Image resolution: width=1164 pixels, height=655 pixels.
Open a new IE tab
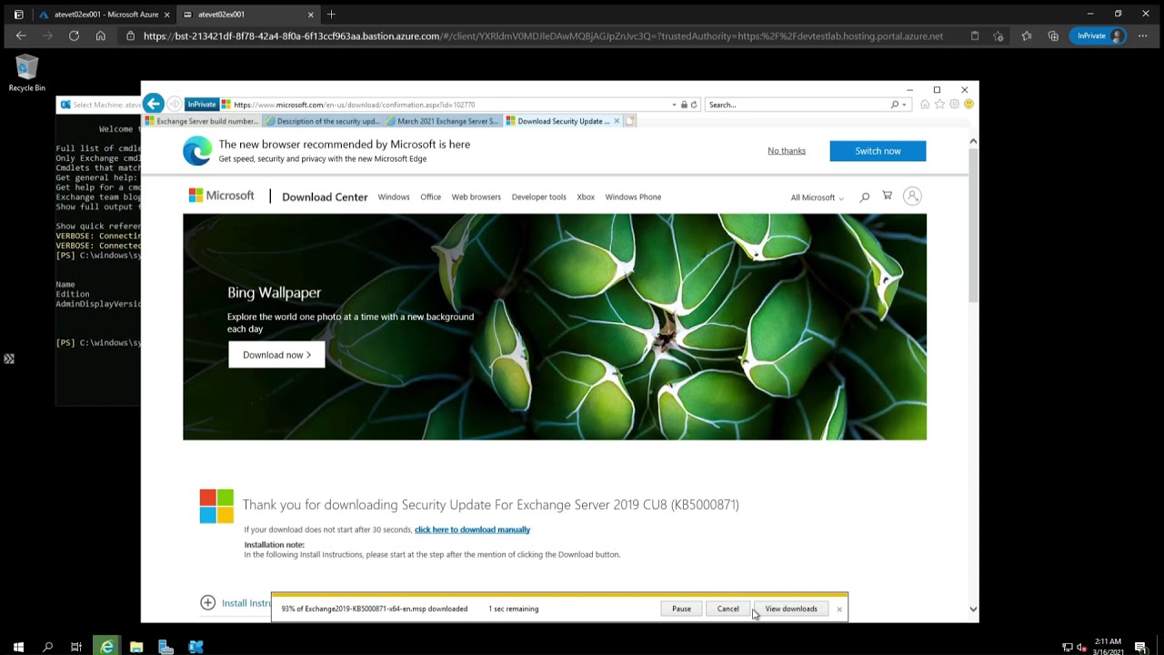(x=629, y=121)
